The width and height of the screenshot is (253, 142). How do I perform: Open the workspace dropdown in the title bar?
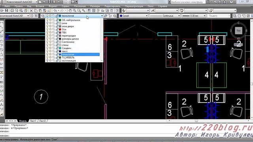[20, 2]
